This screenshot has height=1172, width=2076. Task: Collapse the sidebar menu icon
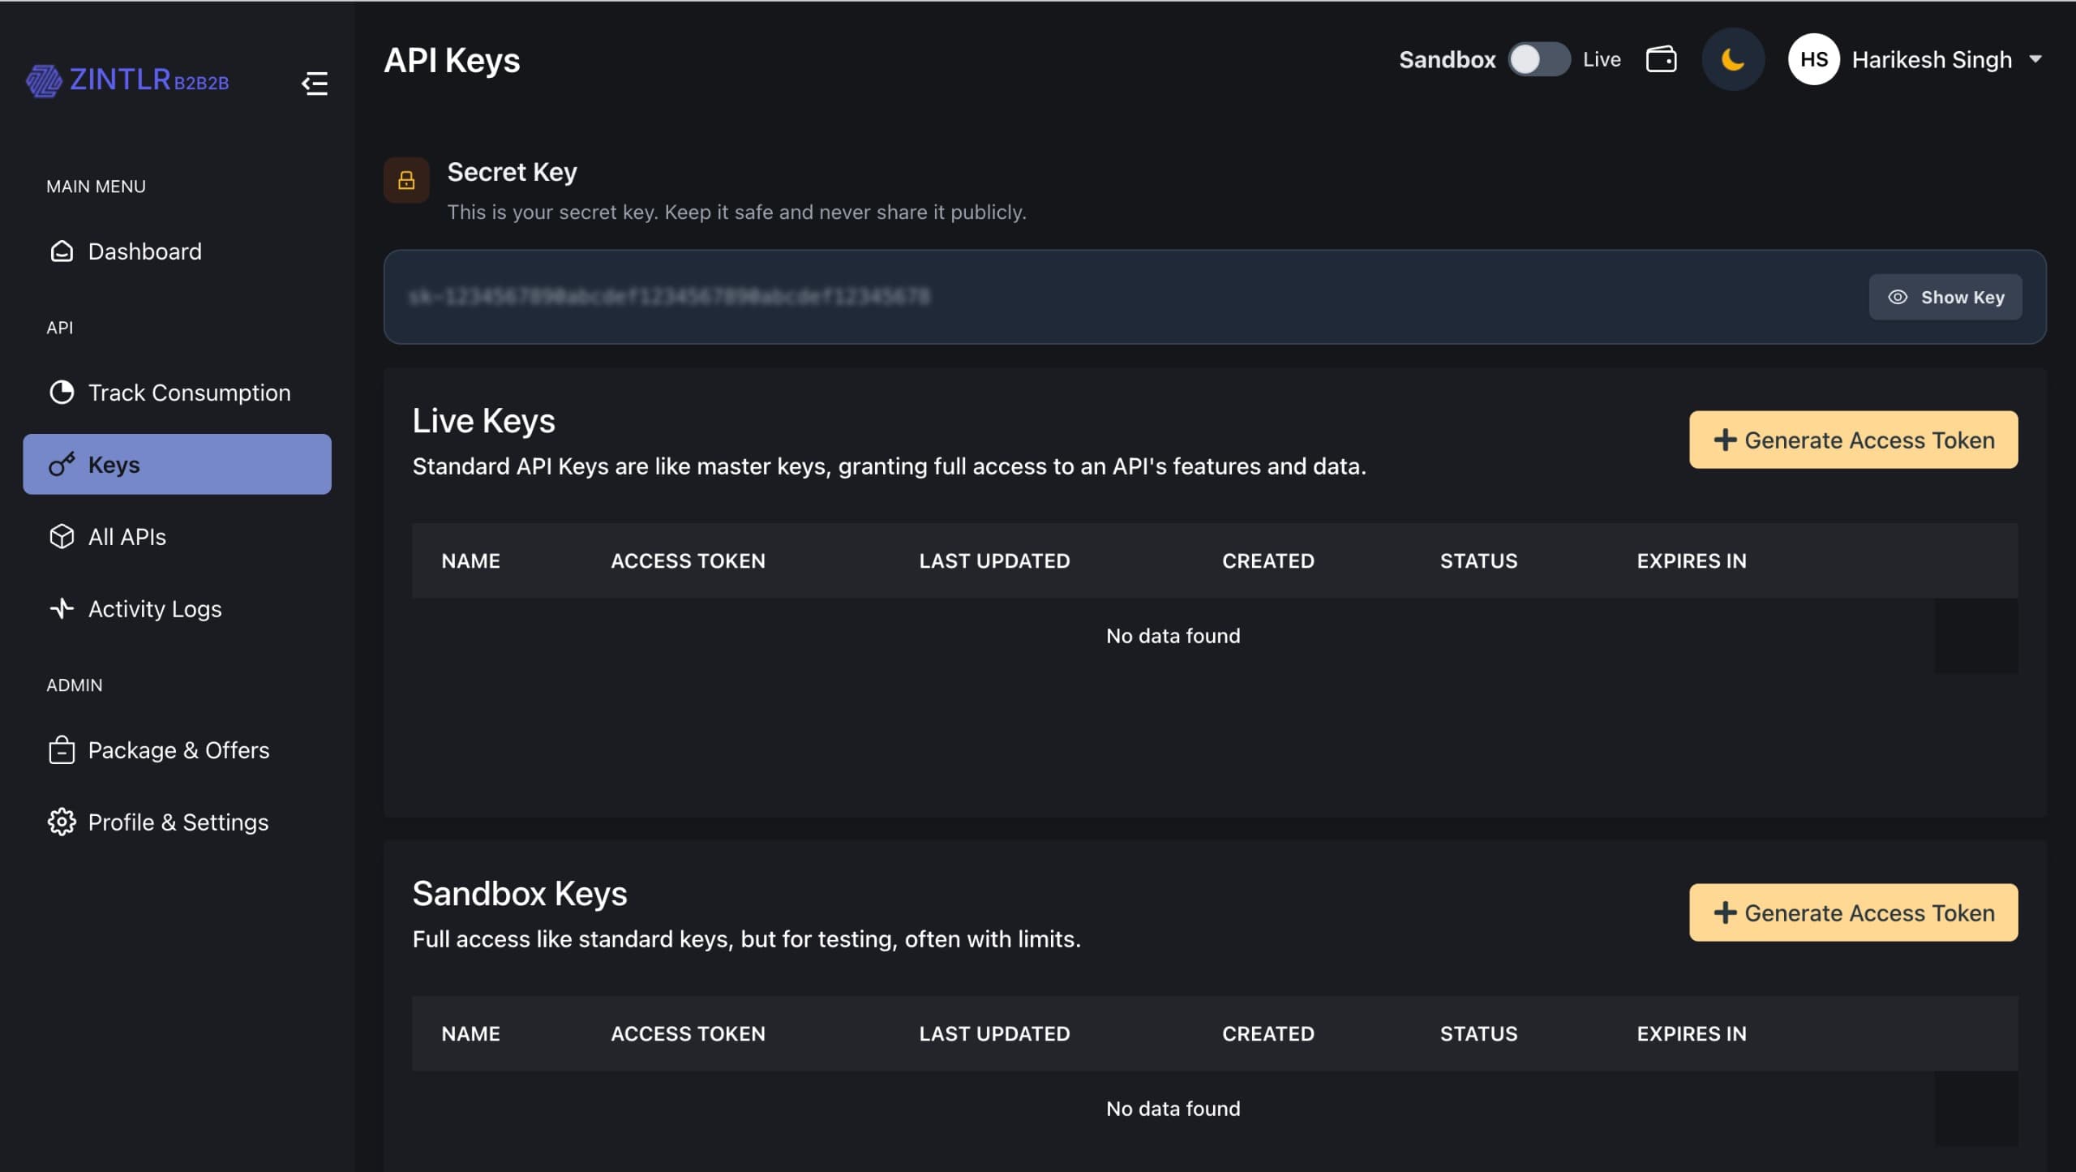315,83
